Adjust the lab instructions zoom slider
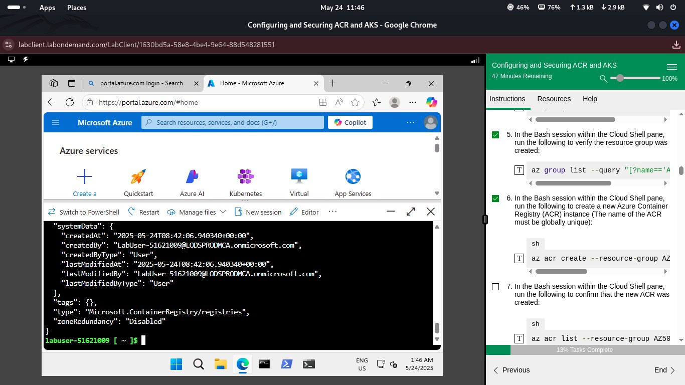 (620, 78)
